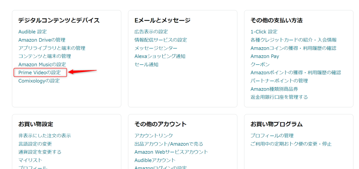Select Amazon Webサービスアカウント link
359x169 pixels.
pos(171,152)
